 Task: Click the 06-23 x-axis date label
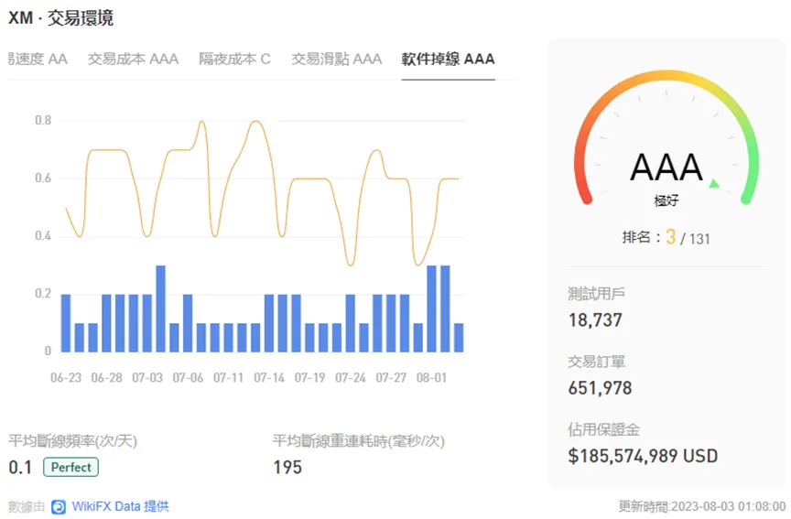coord(66,378)
